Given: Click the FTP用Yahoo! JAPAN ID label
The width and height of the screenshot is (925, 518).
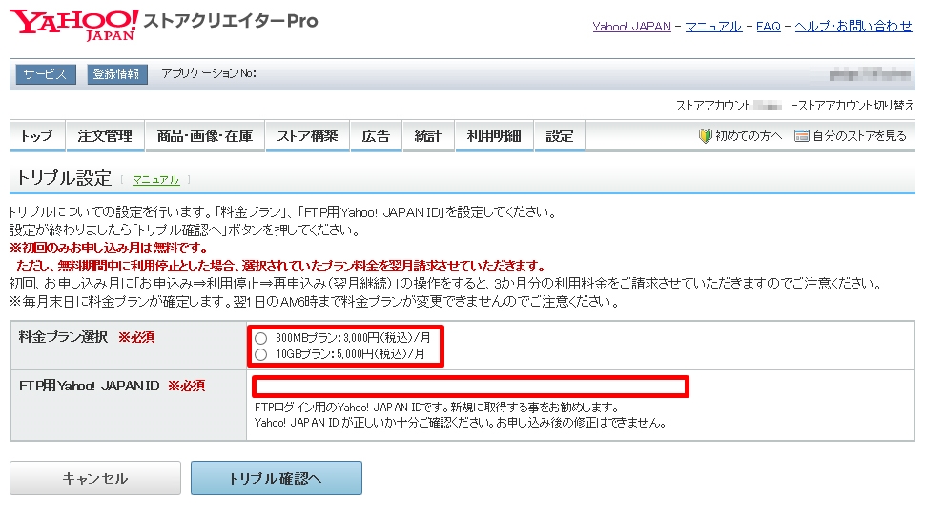Looking at the screenshot, I should point(89,386).
